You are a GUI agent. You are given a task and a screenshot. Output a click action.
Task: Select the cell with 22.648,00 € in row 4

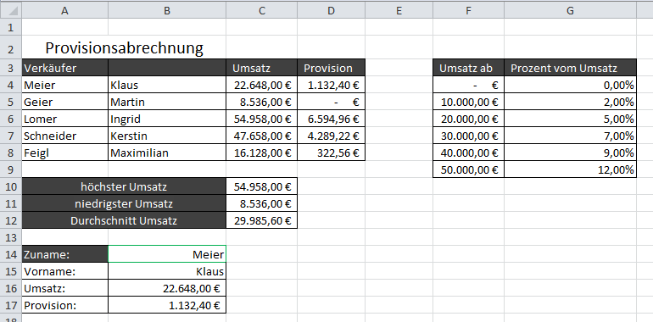261,85
